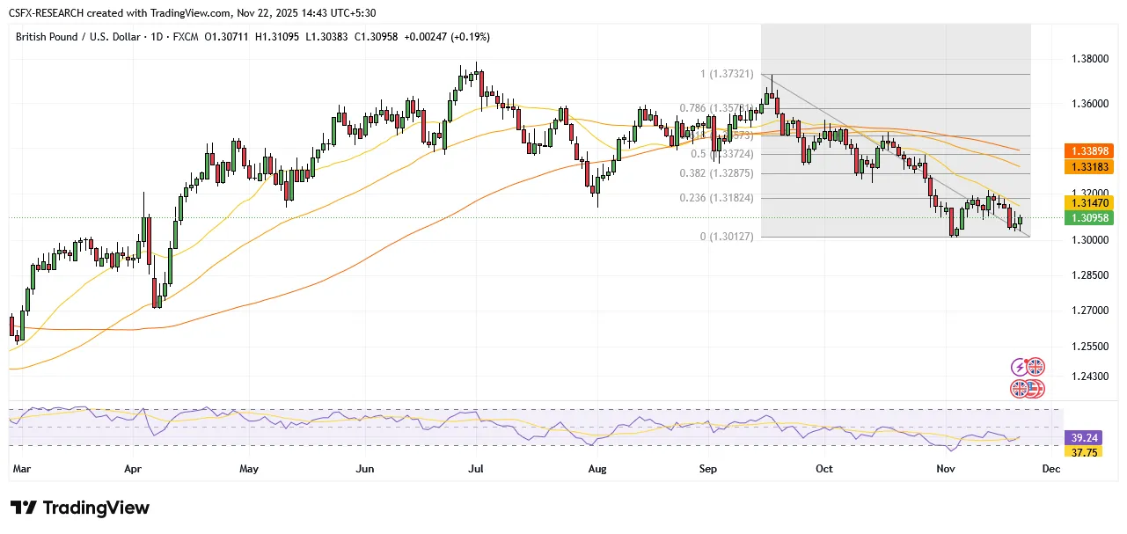Click the Nov label on time axis
1127x534 pixels.
pos(946,470)
